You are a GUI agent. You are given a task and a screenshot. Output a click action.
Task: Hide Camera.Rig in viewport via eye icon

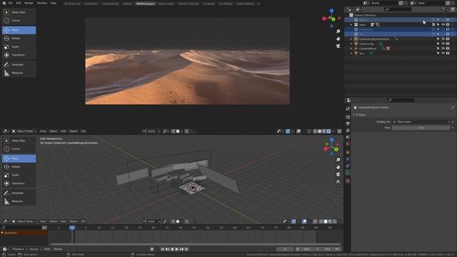tap(443, 44)
